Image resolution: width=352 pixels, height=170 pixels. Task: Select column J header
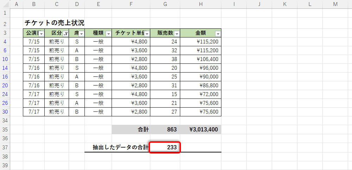(259, 4)
